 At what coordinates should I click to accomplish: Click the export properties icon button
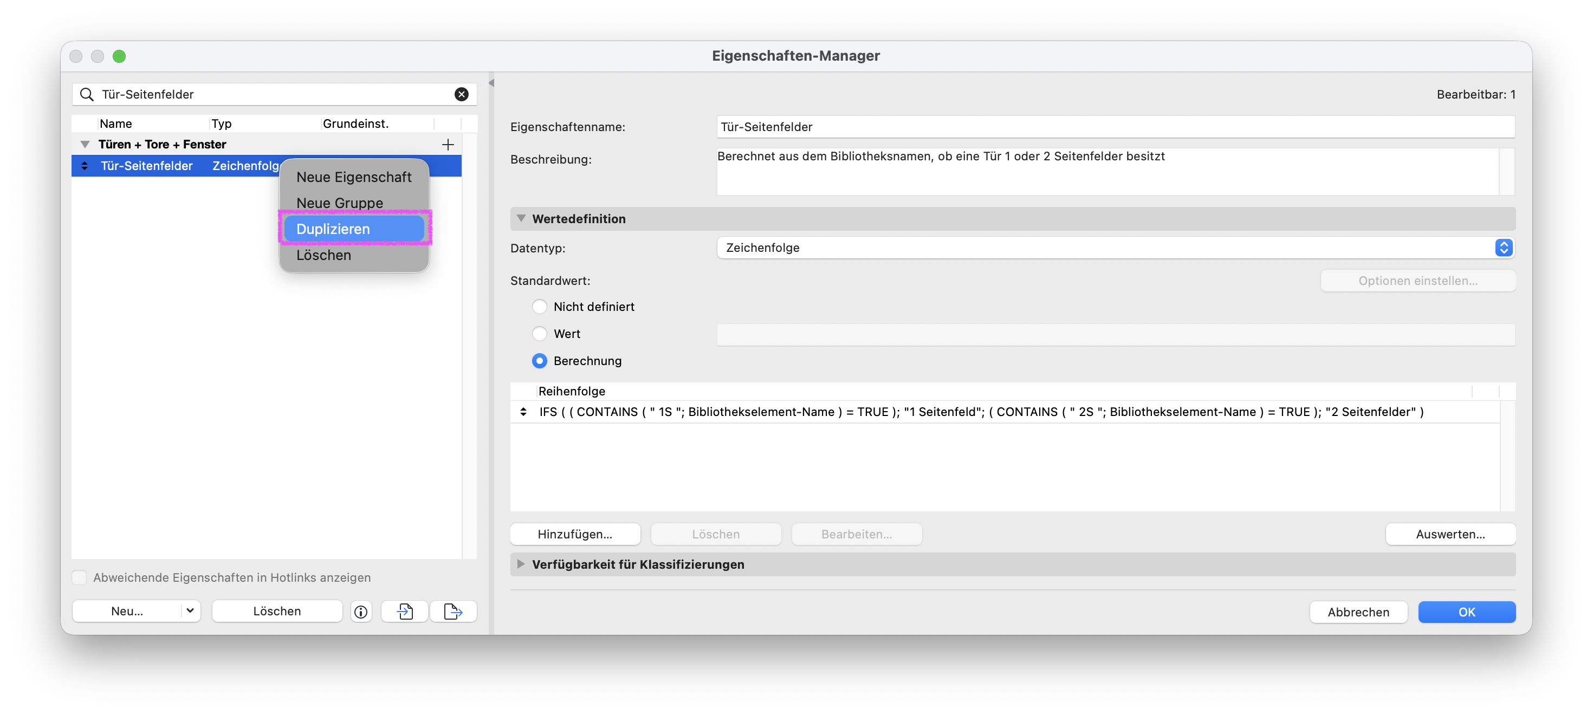[454, 611]
